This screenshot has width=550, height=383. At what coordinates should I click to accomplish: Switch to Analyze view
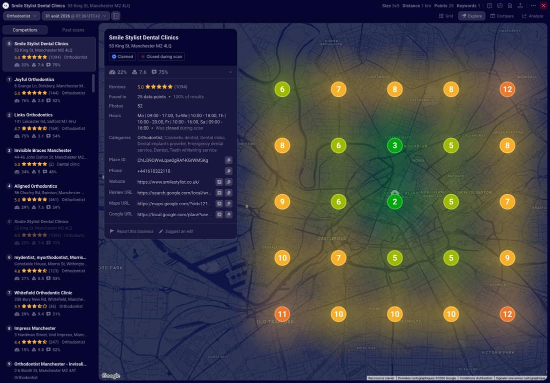click(x=532, y=16)
